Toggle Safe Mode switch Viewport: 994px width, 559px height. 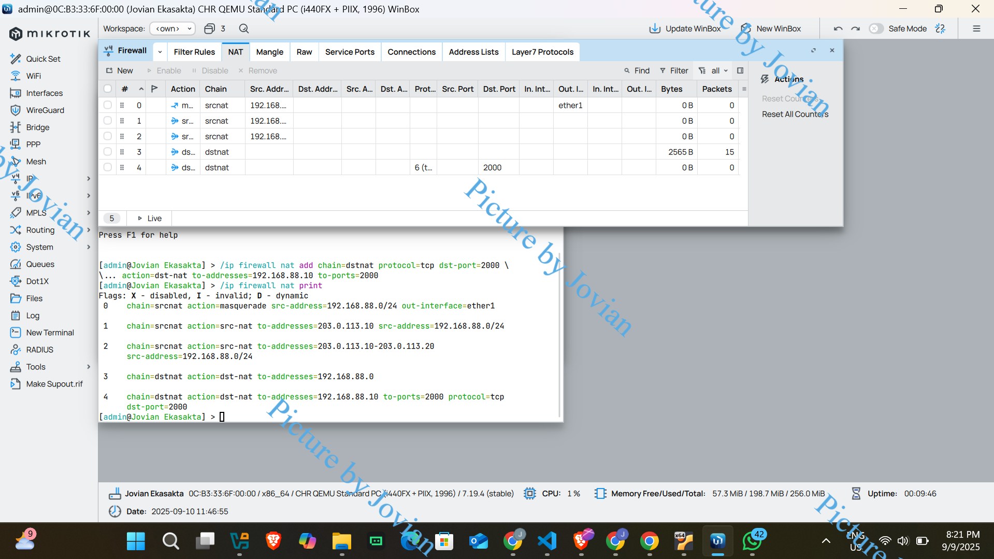tap(876, 29)
